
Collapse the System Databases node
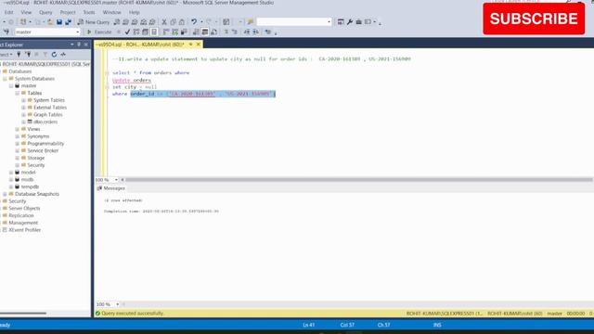coord(5,79)
